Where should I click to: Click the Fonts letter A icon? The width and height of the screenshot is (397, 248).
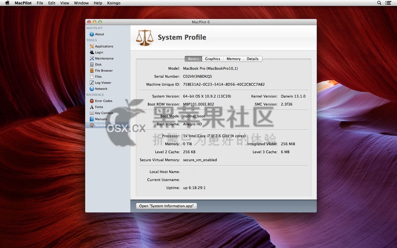(x=92, y=107)
